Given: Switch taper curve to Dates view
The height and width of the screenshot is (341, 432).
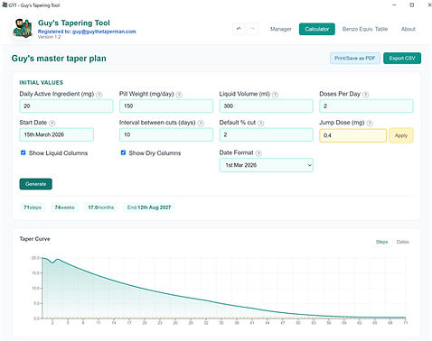Looking at the screenshot, I should [403, 242].
